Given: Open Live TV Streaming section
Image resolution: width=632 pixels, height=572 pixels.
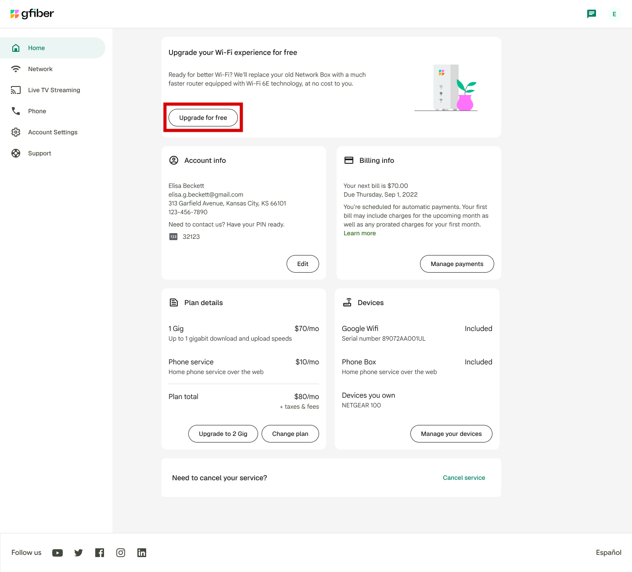Looking at the screenshot, I should pyautogui.click(x=53, y=90).
